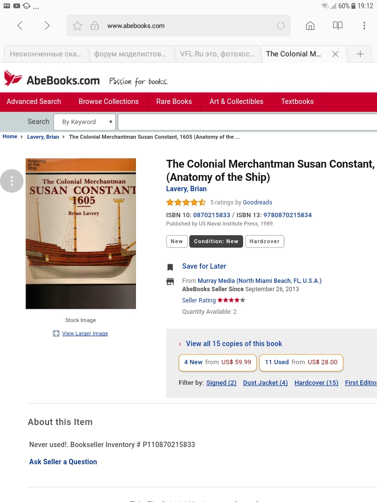Open the By Keyword search dropdown

pyautogui.click(x=84, y=122)
